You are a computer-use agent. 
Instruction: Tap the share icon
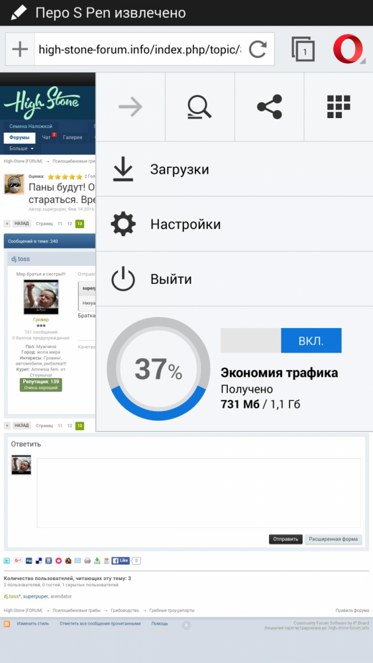[269, 107]
